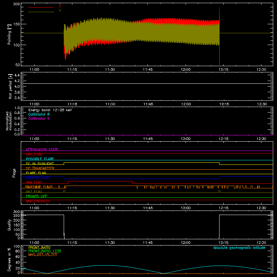
Task: Click the olive Y legend line sample
Action: click(x=41, y=12)
